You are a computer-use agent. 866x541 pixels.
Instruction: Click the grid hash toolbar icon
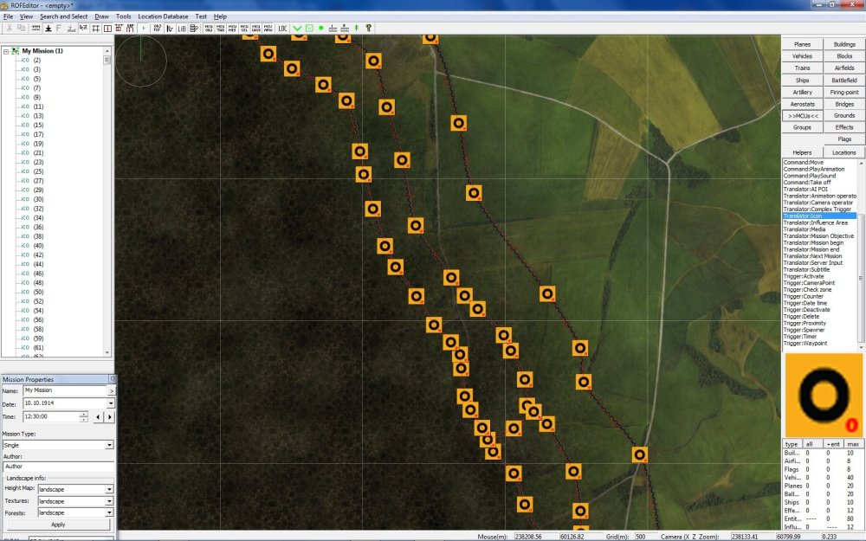(95, 29)
